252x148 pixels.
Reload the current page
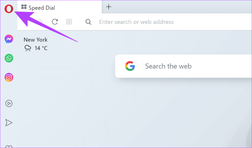(x=55, y=22)
